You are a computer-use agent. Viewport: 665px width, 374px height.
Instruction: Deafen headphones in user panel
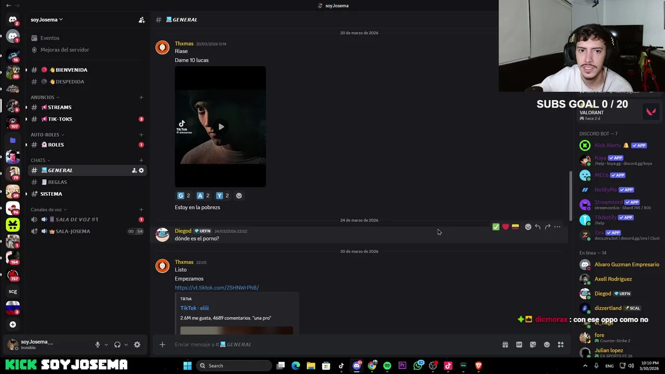pos(117,344)
